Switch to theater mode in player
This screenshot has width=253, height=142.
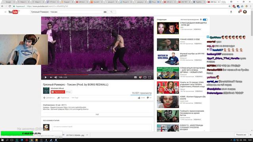pyautogui.click(x=145, y=77)
